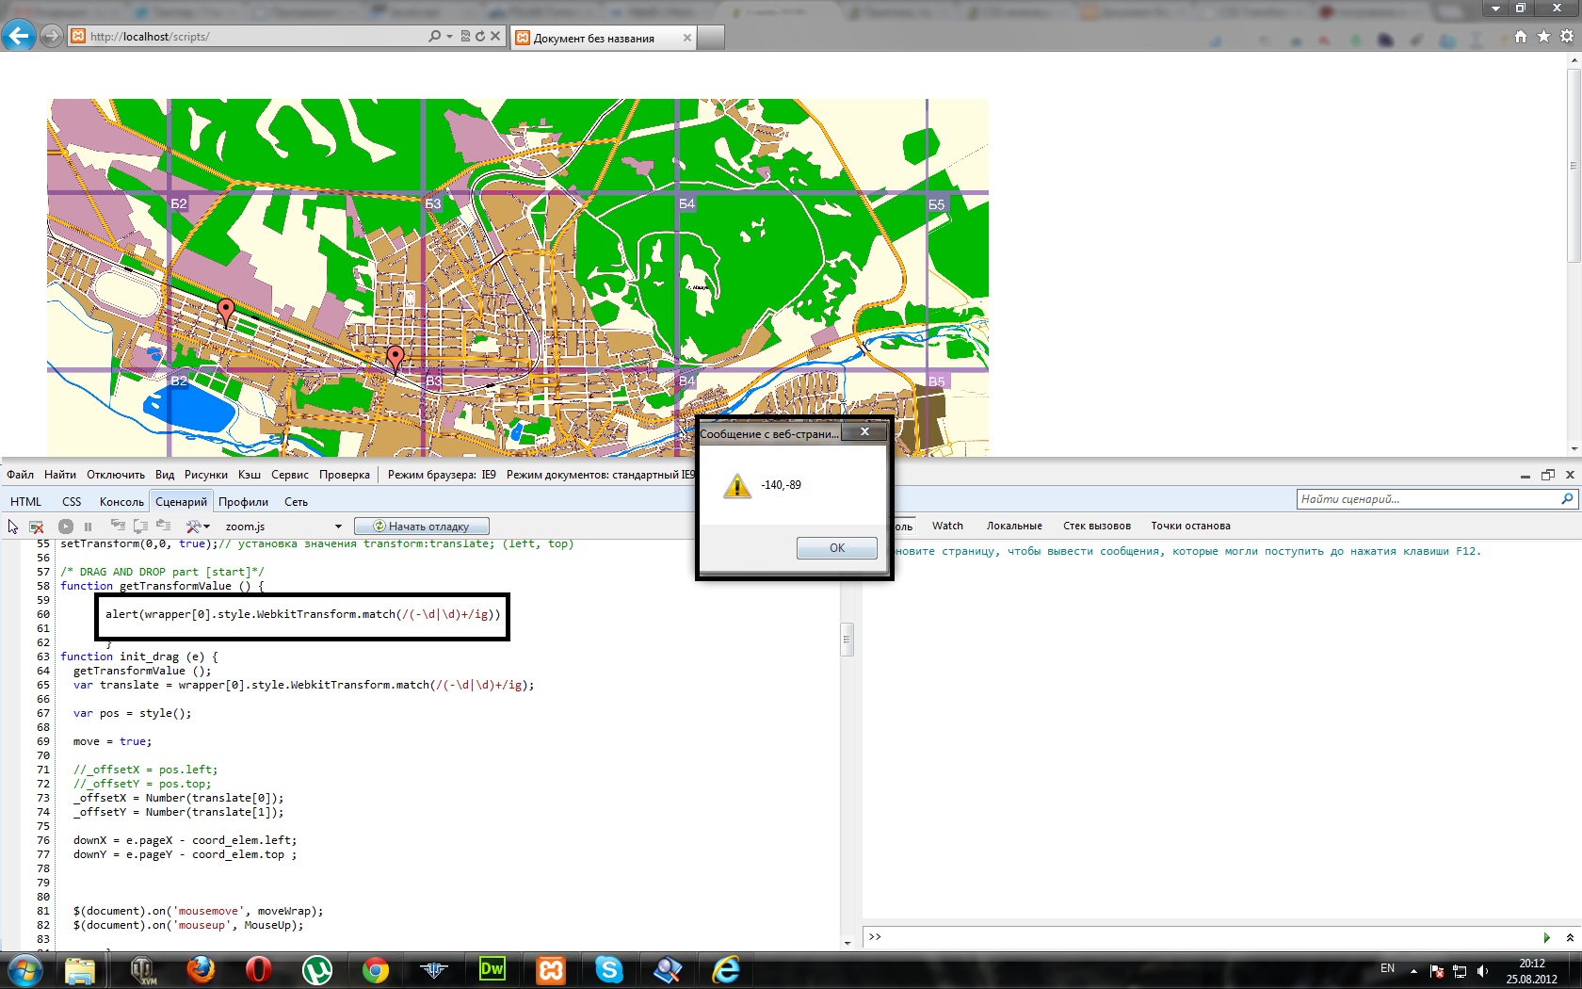Viewport: 1582px width, 989px height.
Task: Clear browser cache icon in developer toolbar
Action: click(37, 527)
